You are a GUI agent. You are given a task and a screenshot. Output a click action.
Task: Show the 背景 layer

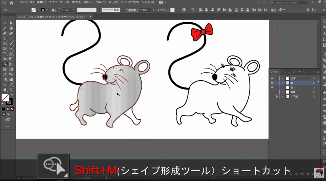point(272,92)
